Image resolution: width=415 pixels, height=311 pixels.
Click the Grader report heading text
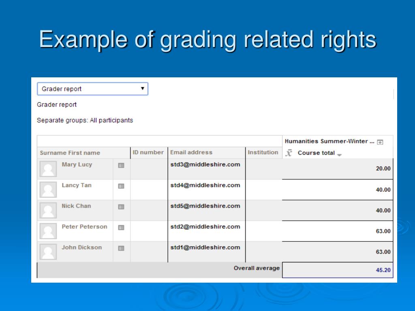click(x=57, y=105)
